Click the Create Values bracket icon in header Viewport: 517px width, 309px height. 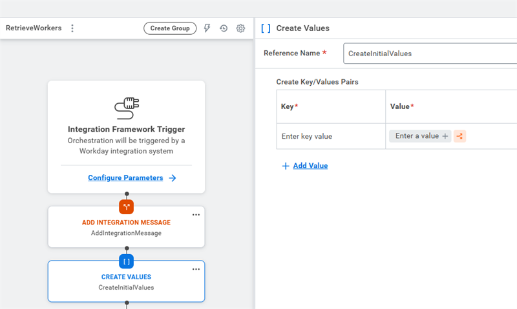[266, 28]
